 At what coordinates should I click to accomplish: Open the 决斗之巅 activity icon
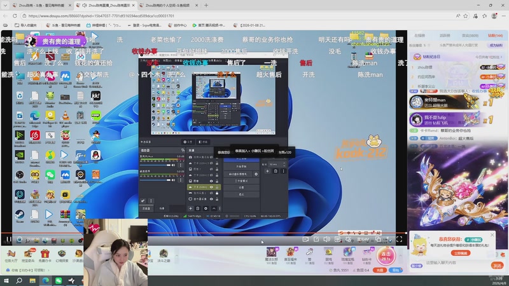164,256
